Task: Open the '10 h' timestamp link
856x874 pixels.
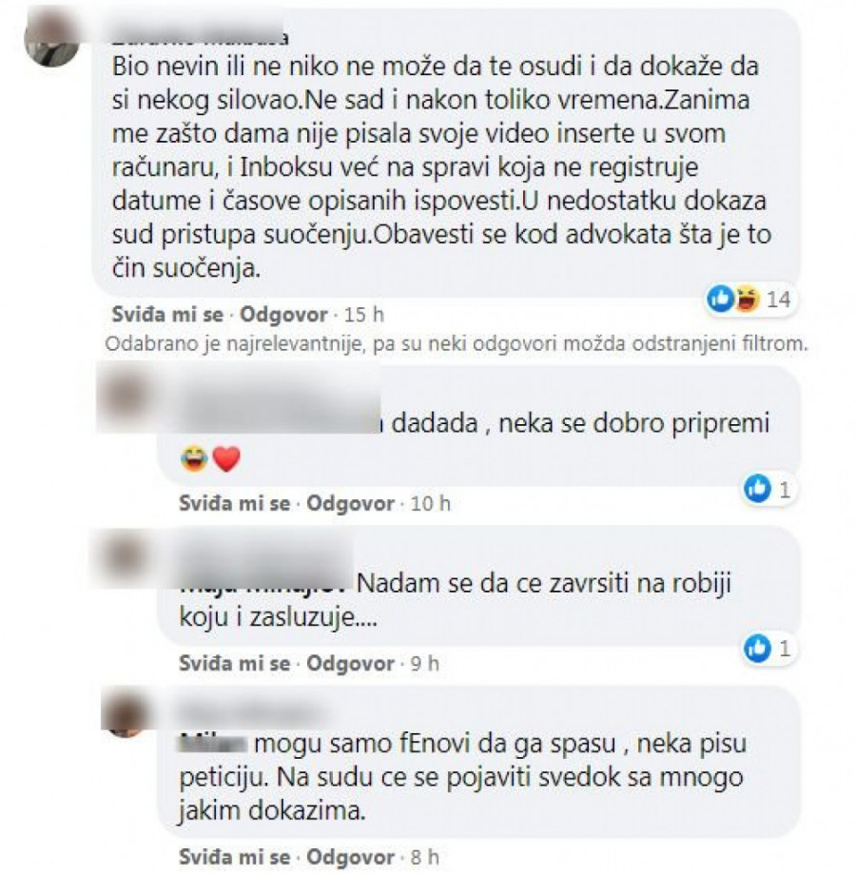Action: [430, 504]
